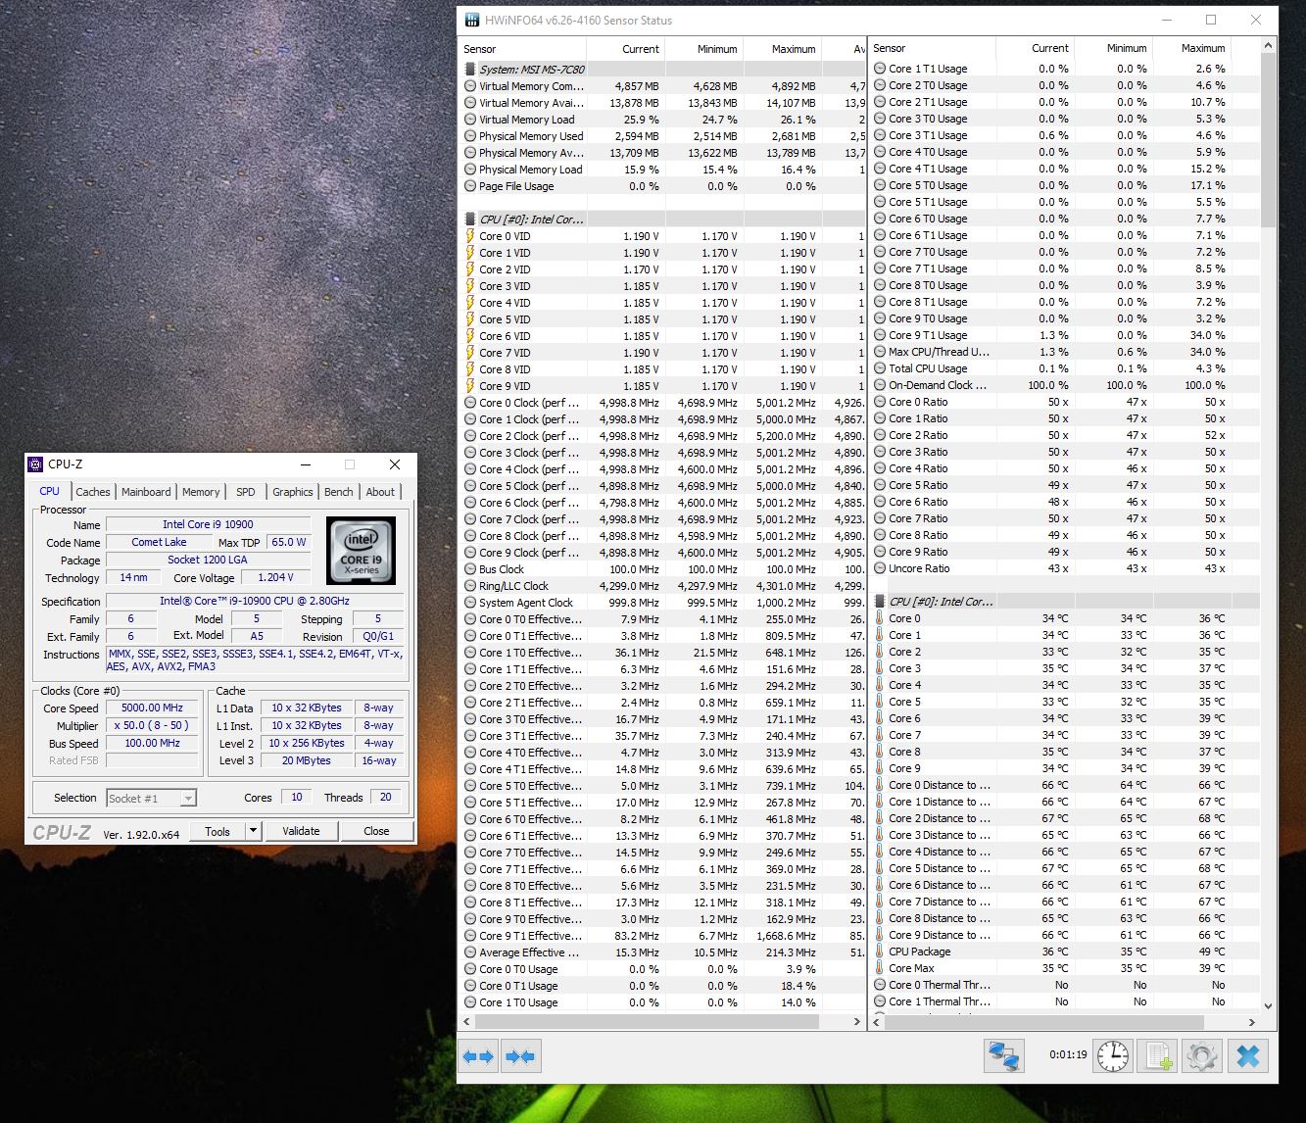1306x1123 pixels.
Task: Select the Max CPU/Thread Usage row
Action: click(1065, 352)
